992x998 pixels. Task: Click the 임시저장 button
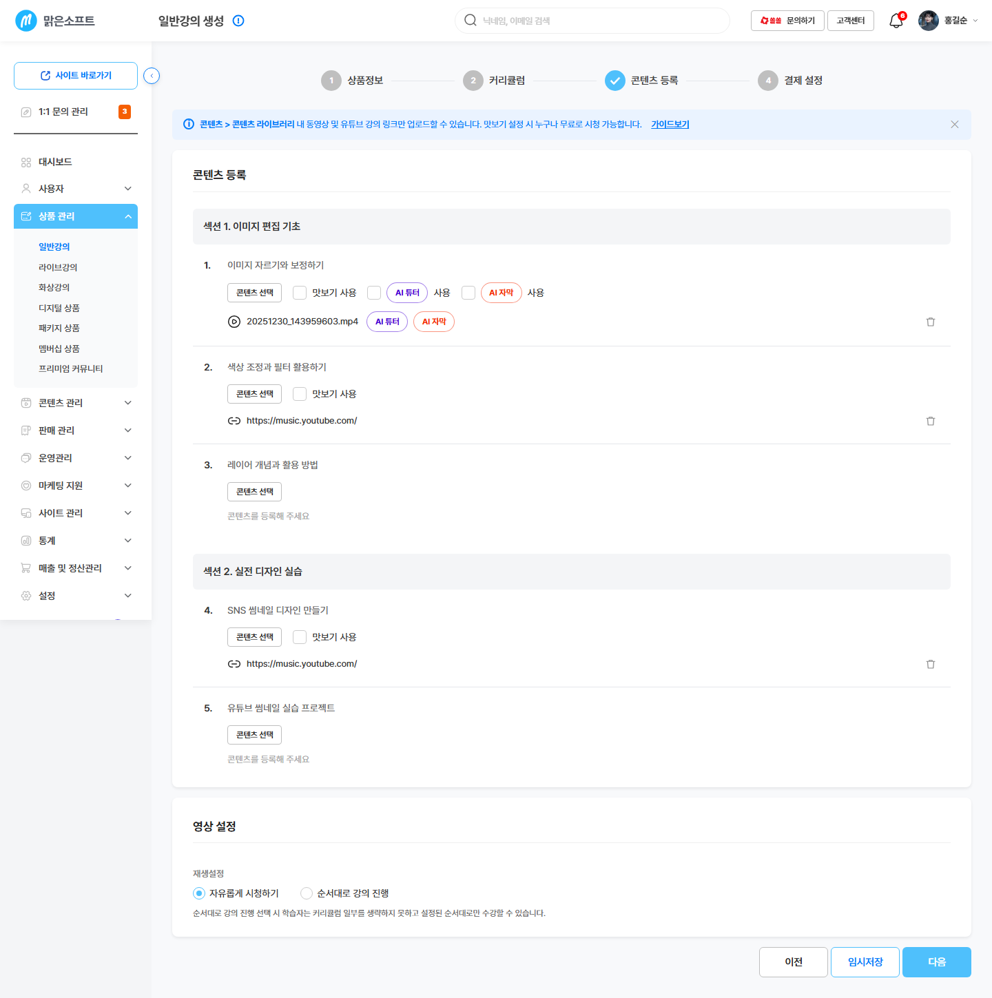(x=865, y=962)
